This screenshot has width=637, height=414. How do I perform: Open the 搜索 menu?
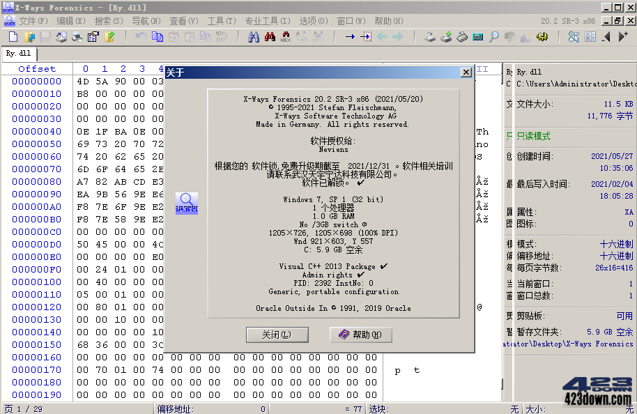click(x=108, y=21)
